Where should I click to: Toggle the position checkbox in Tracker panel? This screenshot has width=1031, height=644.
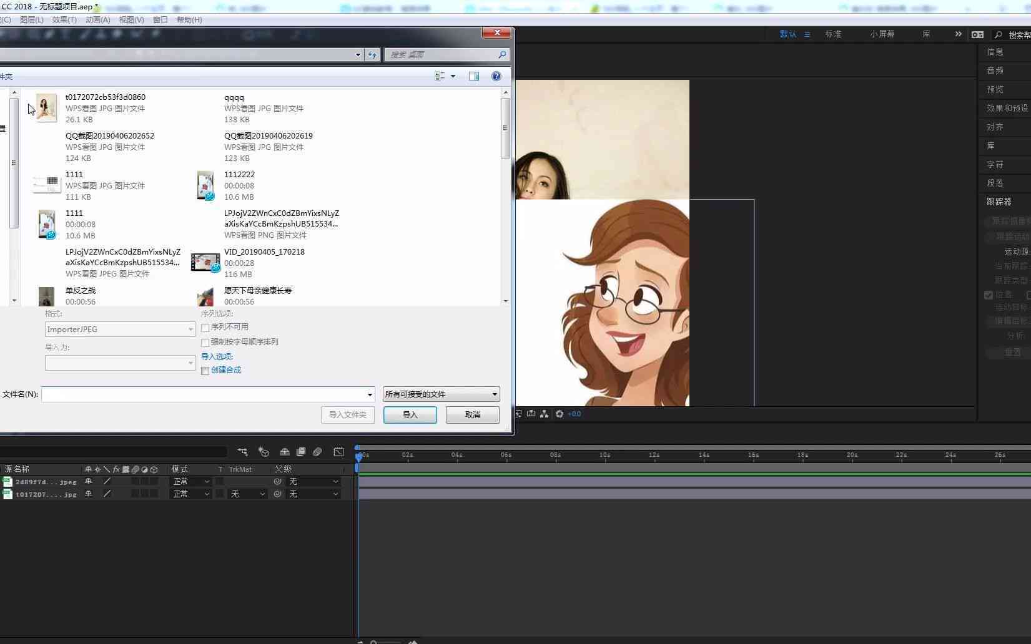989,295
